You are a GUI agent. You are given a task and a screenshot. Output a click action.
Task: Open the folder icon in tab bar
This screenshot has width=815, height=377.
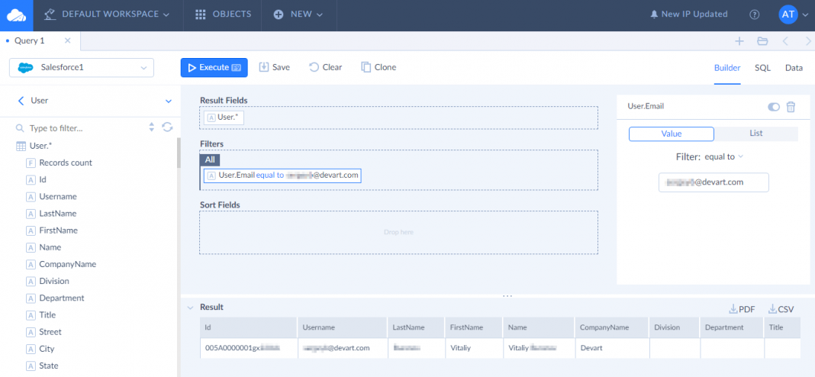click(x=762, y=41)
